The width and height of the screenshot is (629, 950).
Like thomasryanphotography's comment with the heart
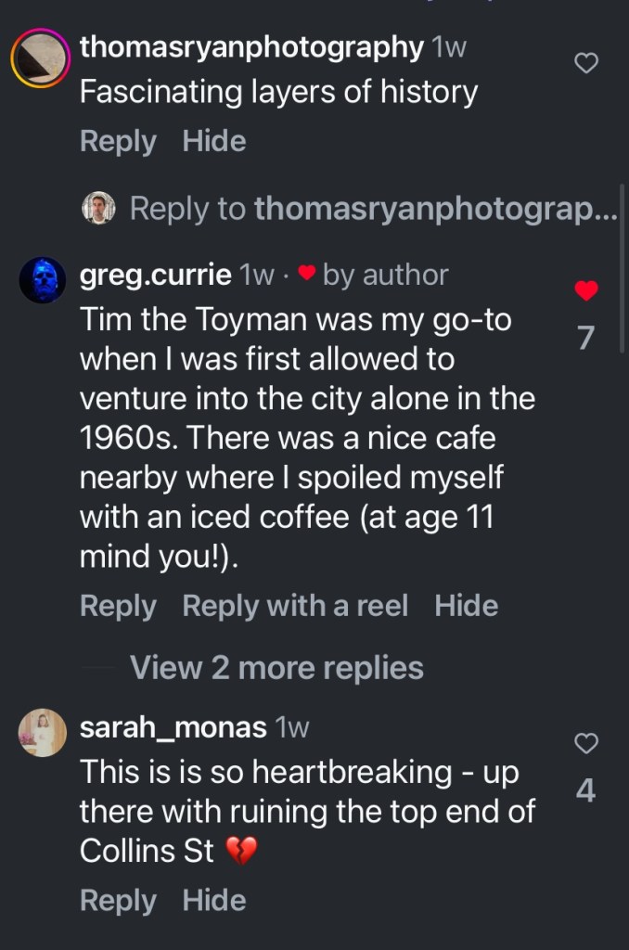coord(586,63)
